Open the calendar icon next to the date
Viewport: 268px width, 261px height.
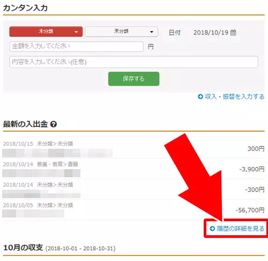(233, 32)
